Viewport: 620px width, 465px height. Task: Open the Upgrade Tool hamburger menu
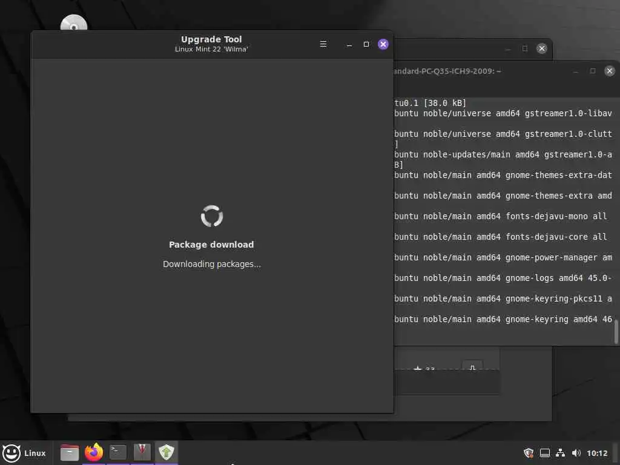click(x=323, y=44)
